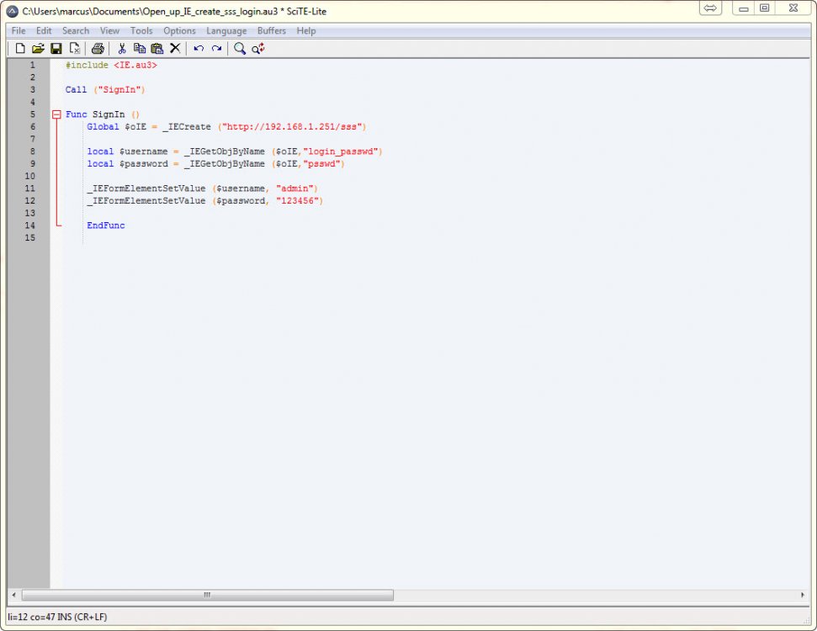Screen dimensions: 817x631
Task: Open the Search menu
Action: 76,31
